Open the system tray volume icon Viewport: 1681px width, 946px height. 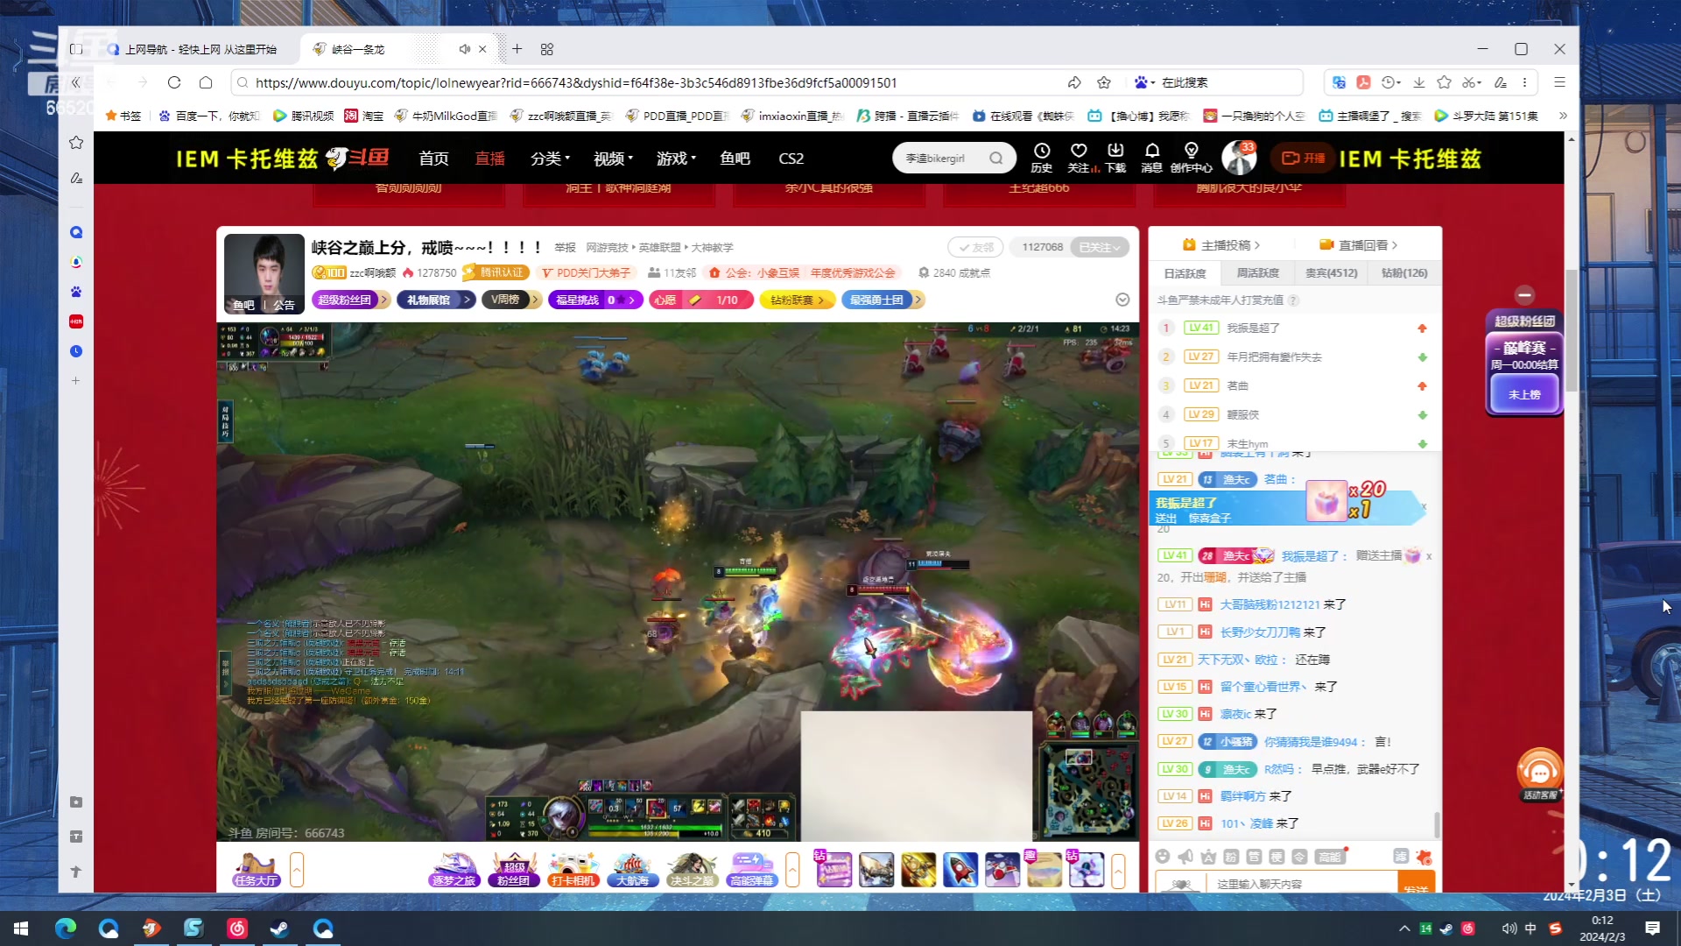(x=1509, y=928)
